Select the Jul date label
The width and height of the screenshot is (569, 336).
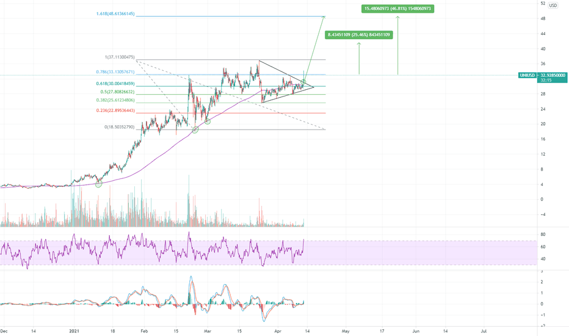pyautogui.click(x=484, y=331)
